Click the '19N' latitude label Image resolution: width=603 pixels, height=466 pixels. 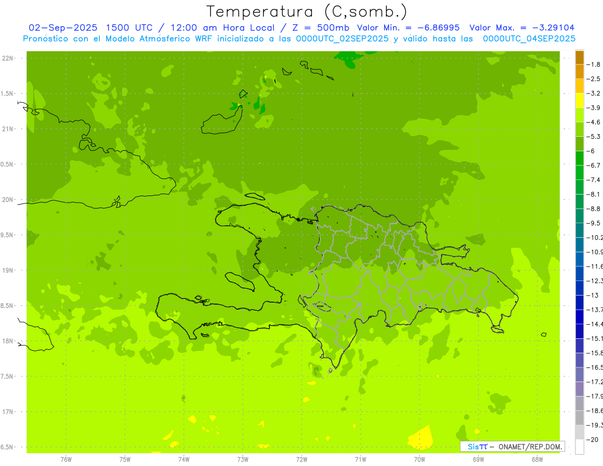click(x=8, y=270)
